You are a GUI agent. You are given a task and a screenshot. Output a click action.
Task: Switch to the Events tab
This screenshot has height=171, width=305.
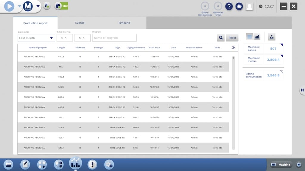tap(80, 23)
